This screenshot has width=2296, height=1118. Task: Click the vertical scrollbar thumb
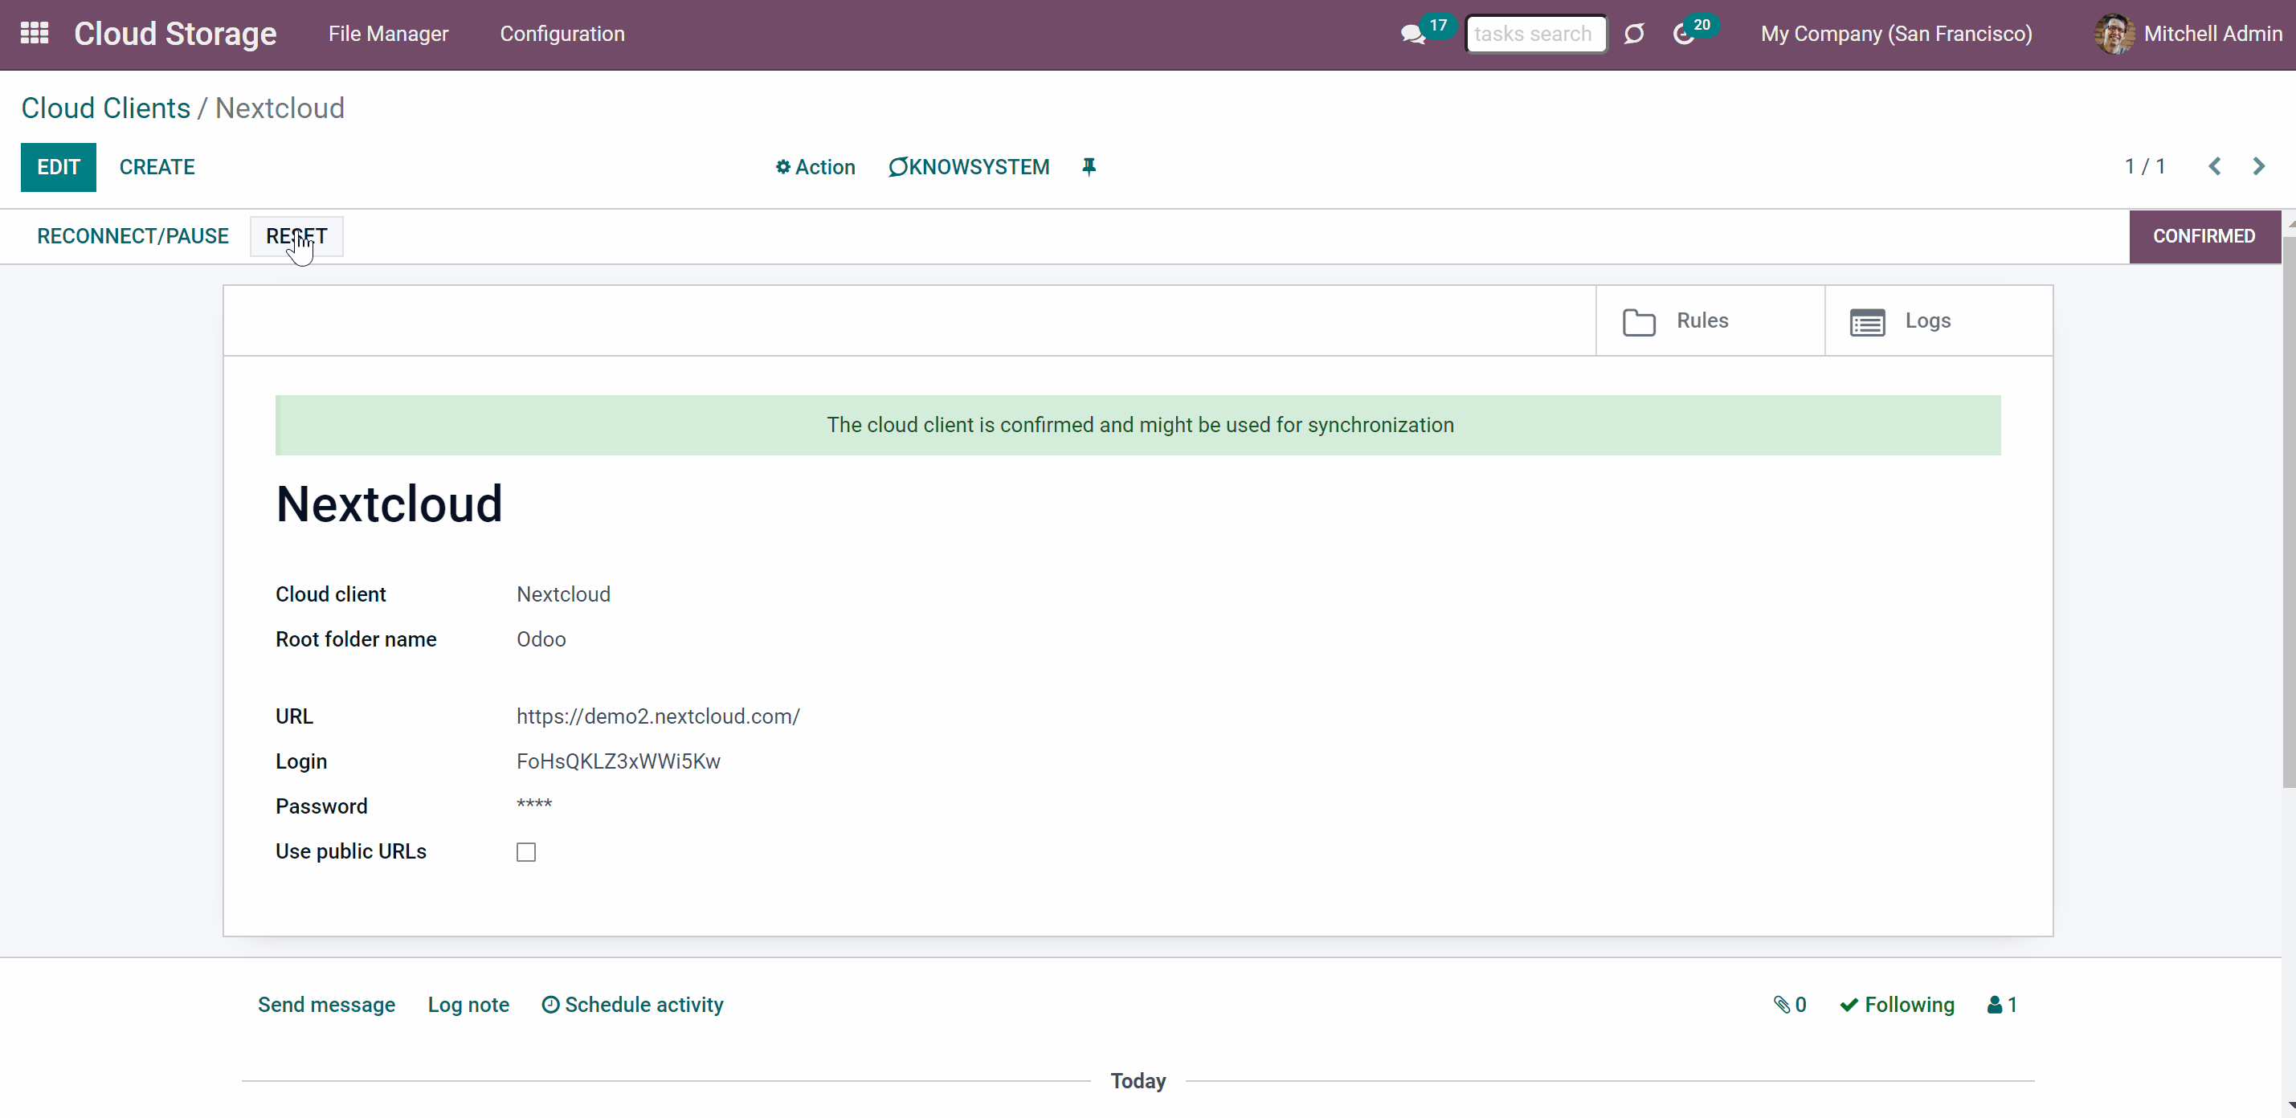pyautogui.click(x=2288, y=512)
